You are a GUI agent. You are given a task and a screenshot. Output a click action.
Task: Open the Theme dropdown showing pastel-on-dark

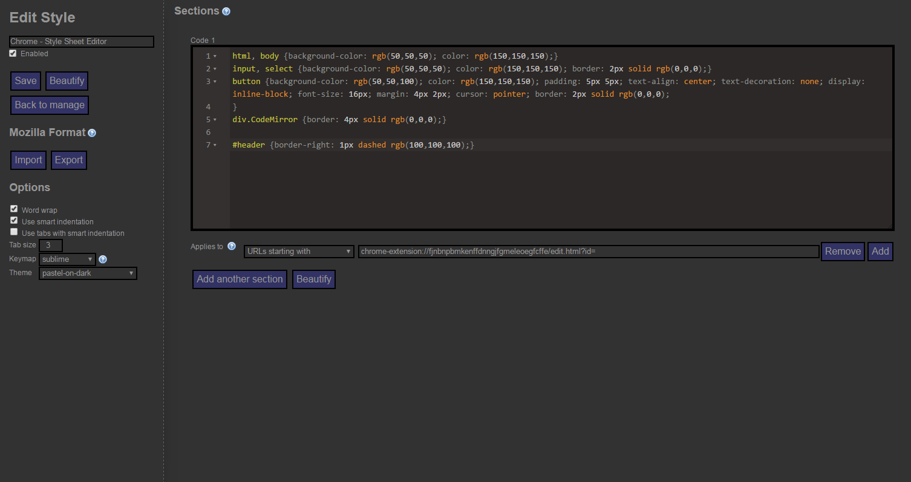pos(88,273)
